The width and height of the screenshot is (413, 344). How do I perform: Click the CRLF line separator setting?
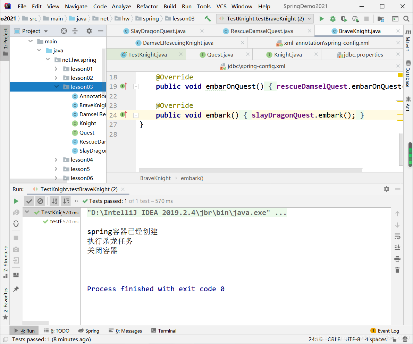pos(334,339)
